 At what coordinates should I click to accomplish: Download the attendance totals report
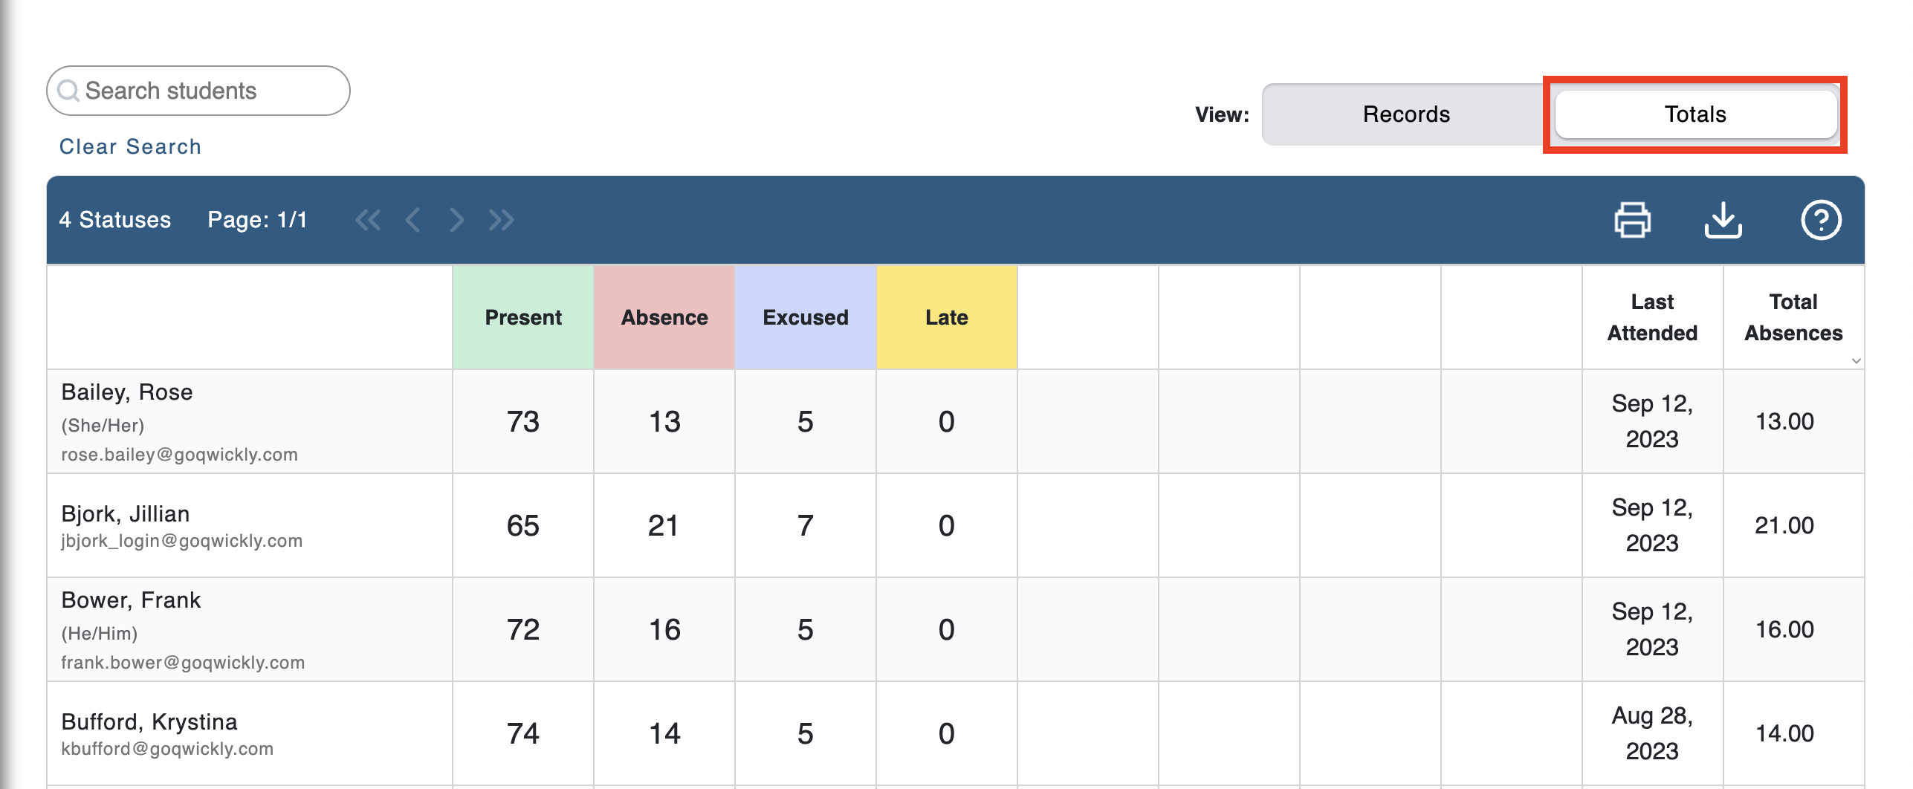(1723, 220)
